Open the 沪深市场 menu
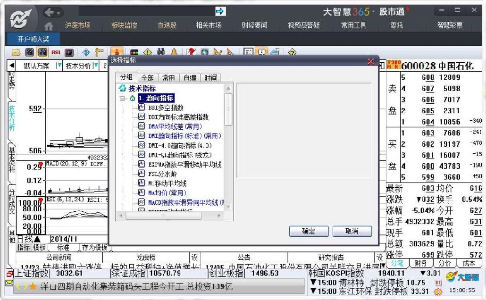Screen dimensions: 486x300 (77, 25)
